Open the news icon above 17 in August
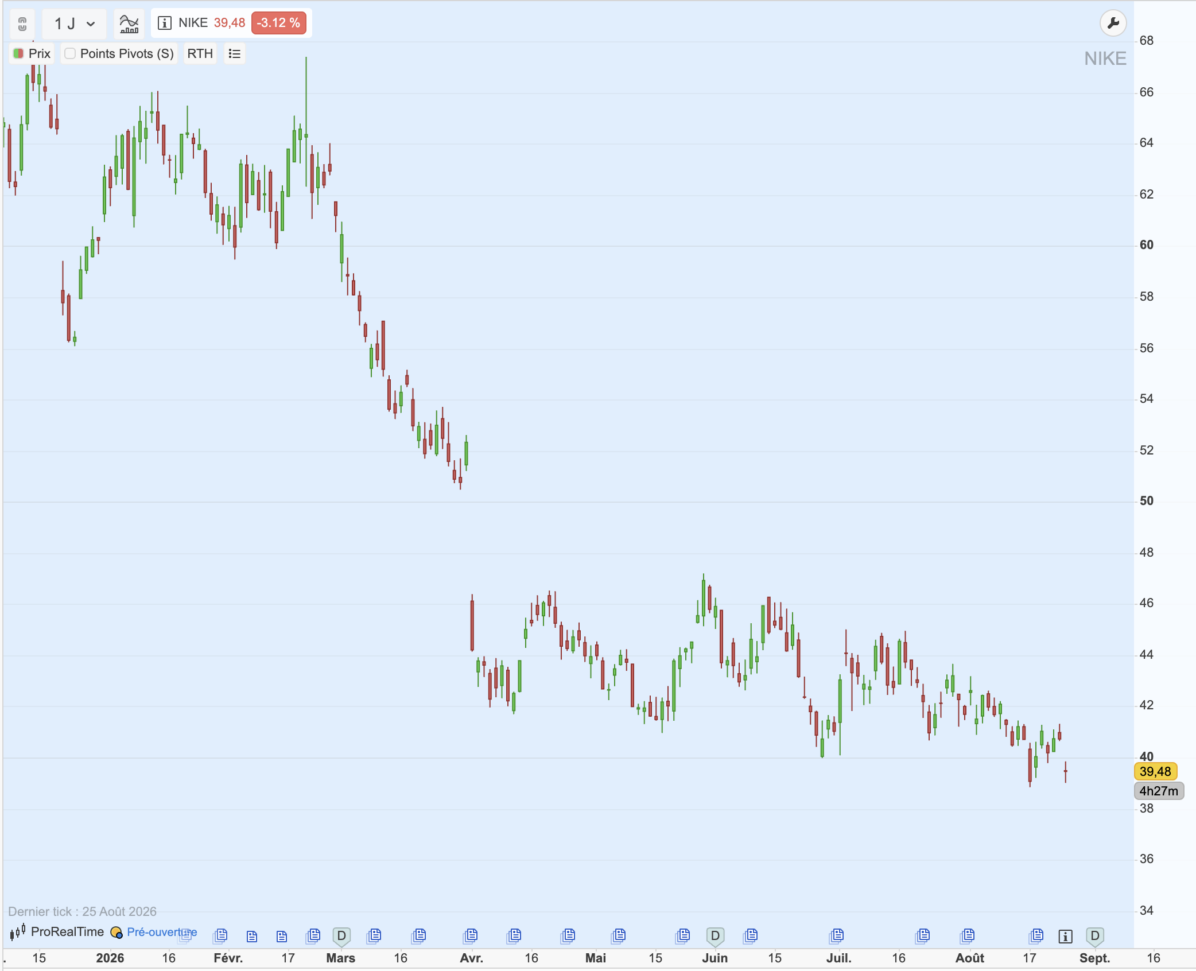 point(1036,936)
